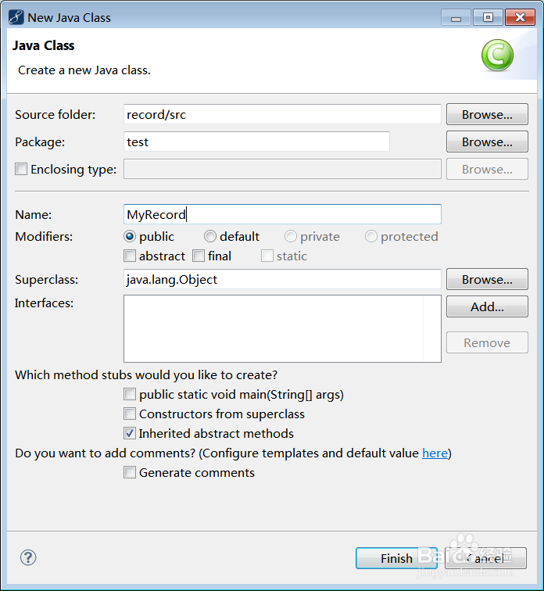Screen dimensions: 544x591
Task: Browse for the Package
Action: pos(487,141)
